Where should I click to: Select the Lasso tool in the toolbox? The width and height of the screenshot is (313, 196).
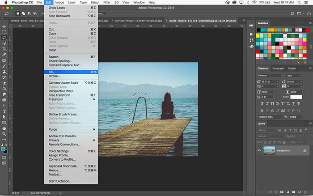click(x=4, y=38)
